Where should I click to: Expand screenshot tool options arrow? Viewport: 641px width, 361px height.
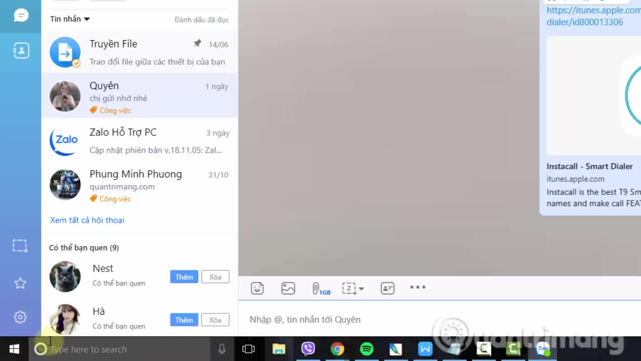click(361, 289)
